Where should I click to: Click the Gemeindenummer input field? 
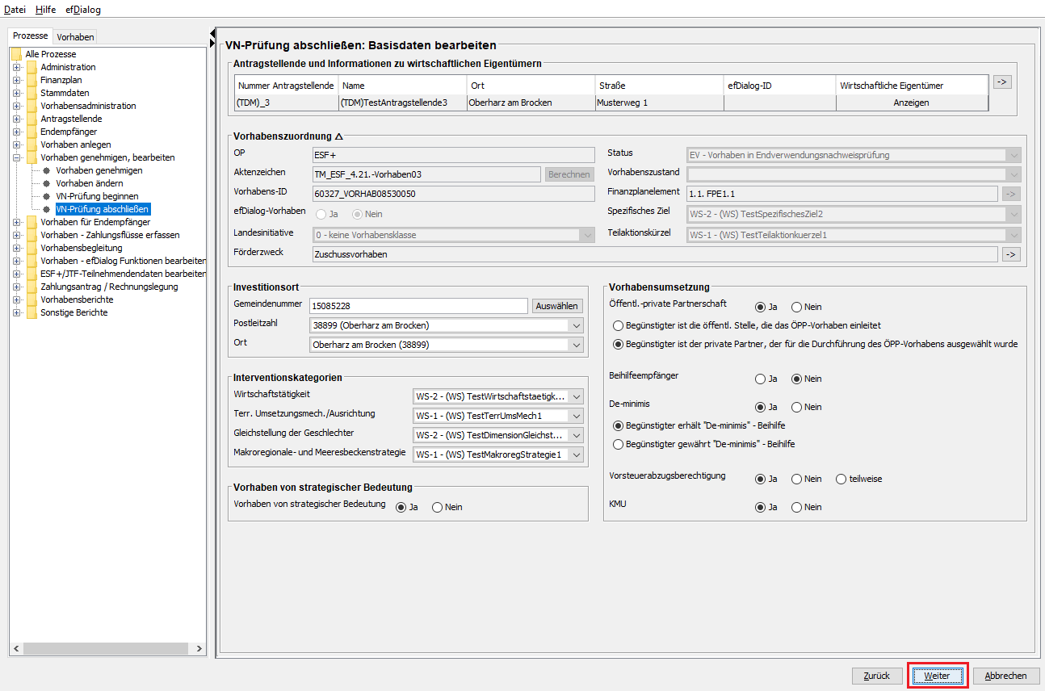418,306
